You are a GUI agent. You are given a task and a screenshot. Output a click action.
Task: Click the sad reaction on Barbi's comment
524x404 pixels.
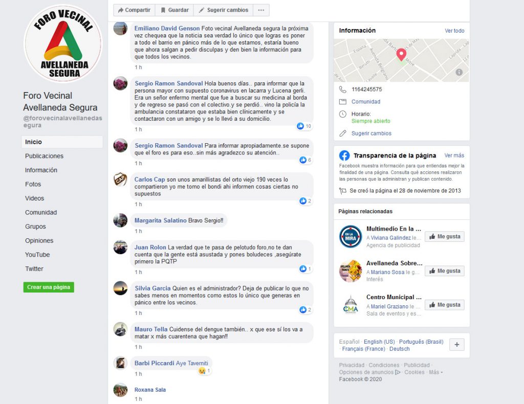[202, 371]
